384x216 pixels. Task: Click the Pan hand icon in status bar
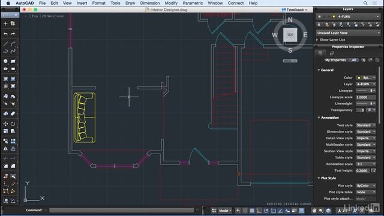(x=314, y=211)
